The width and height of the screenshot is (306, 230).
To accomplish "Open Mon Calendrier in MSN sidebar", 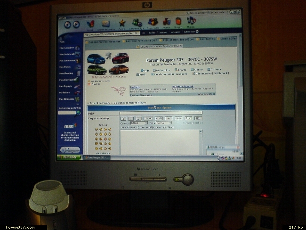I will [70, 48].
